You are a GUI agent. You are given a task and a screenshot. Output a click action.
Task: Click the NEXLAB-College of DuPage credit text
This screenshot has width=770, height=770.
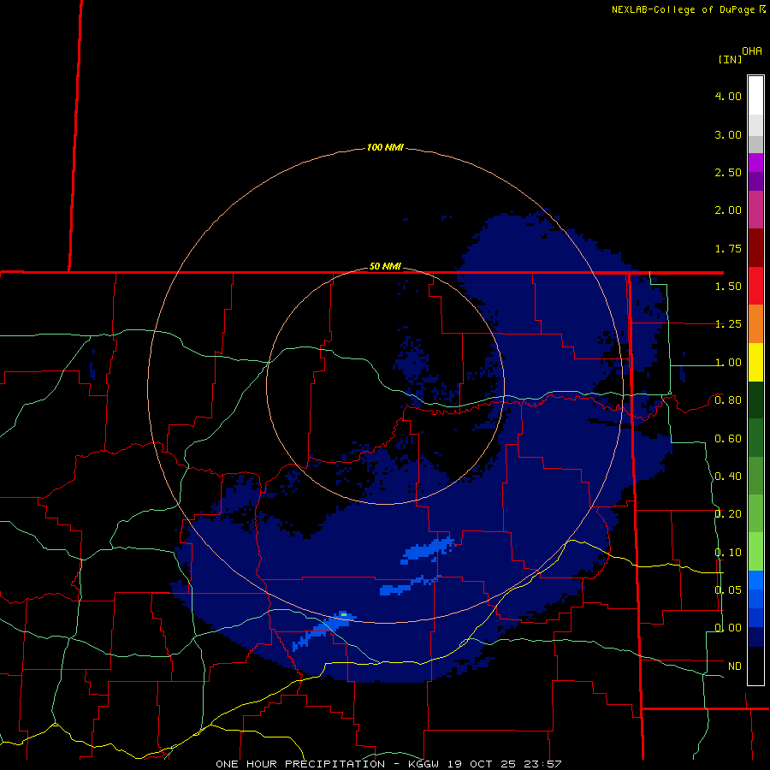click(x=684, y=9)
